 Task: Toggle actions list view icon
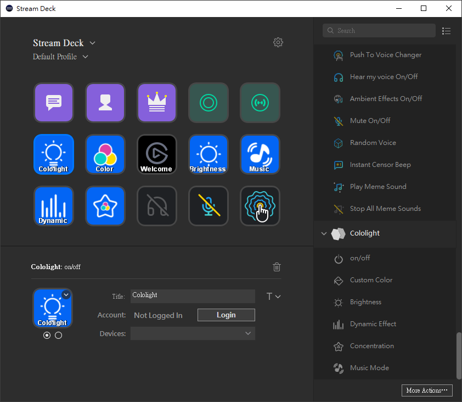[x=446, y=31]
